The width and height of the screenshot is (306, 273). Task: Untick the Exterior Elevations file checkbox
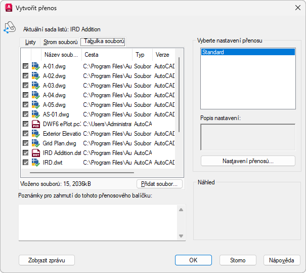pyautogui.click(x=25, y=134)
